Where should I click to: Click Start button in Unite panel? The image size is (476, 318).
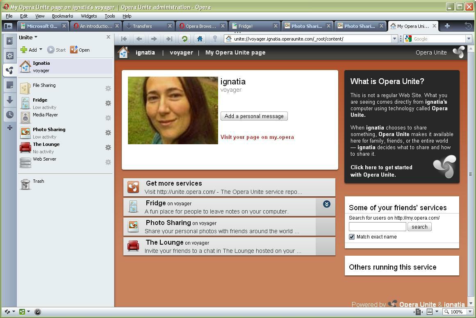pos(57,50)
